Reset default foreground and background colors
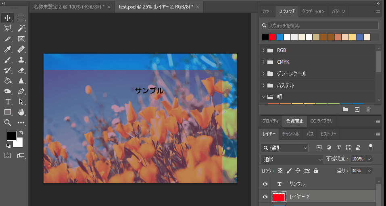 [8, 146]
